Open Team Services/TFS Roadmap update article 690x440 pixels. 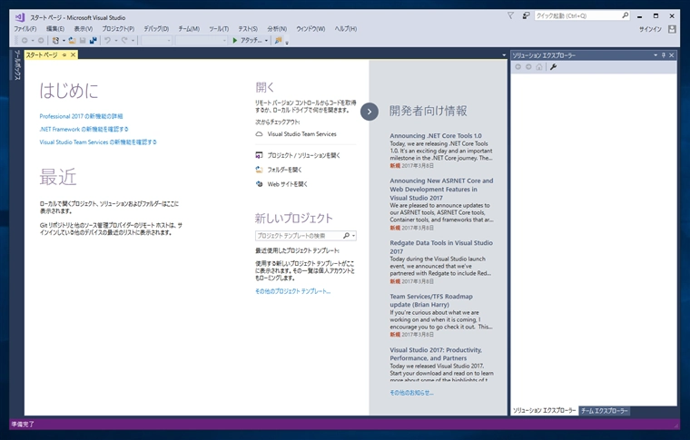[x=431, y=300]
